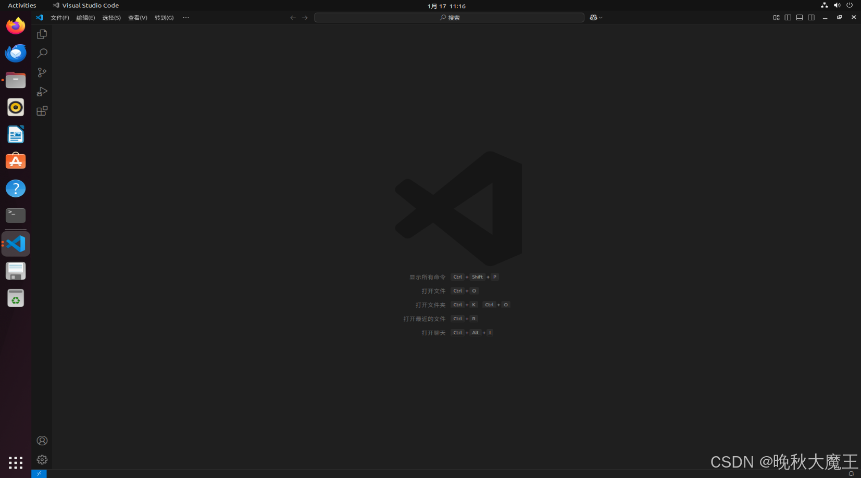The image size is (861, 478).
Task: Open the Copilot chat icon
Action: point(593,17)
